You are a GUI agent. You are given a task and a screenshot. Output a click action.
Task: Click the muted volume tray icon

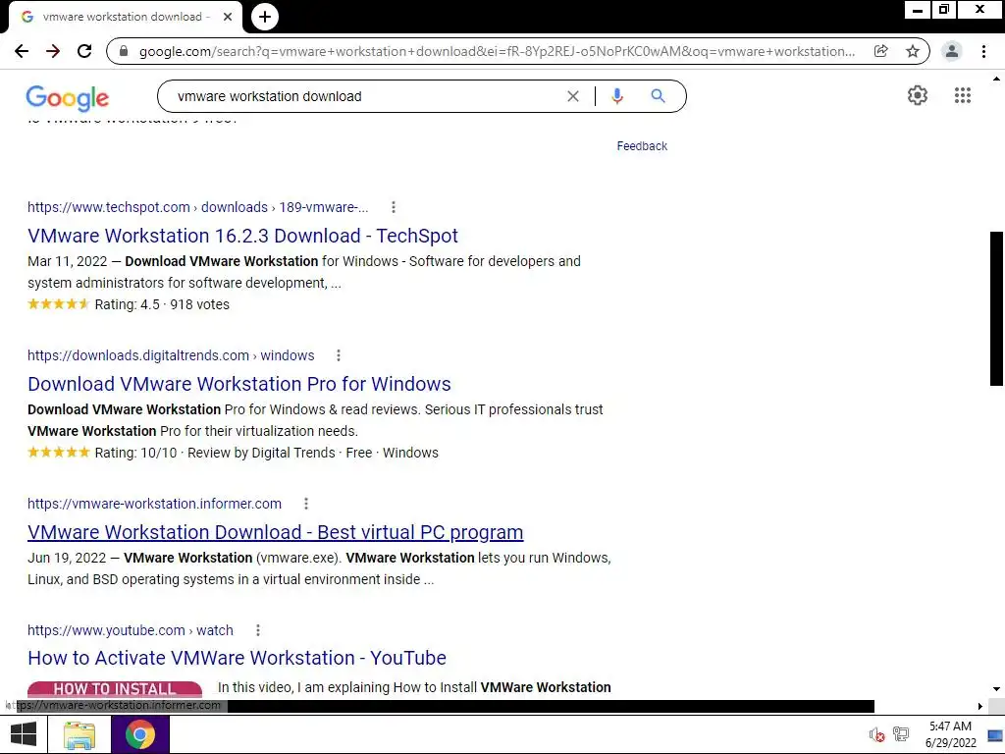876,734
